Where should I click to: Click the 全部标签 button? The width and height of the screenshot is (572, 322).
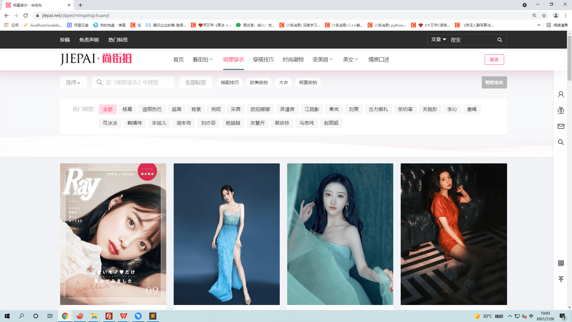[x=196, y=83]
